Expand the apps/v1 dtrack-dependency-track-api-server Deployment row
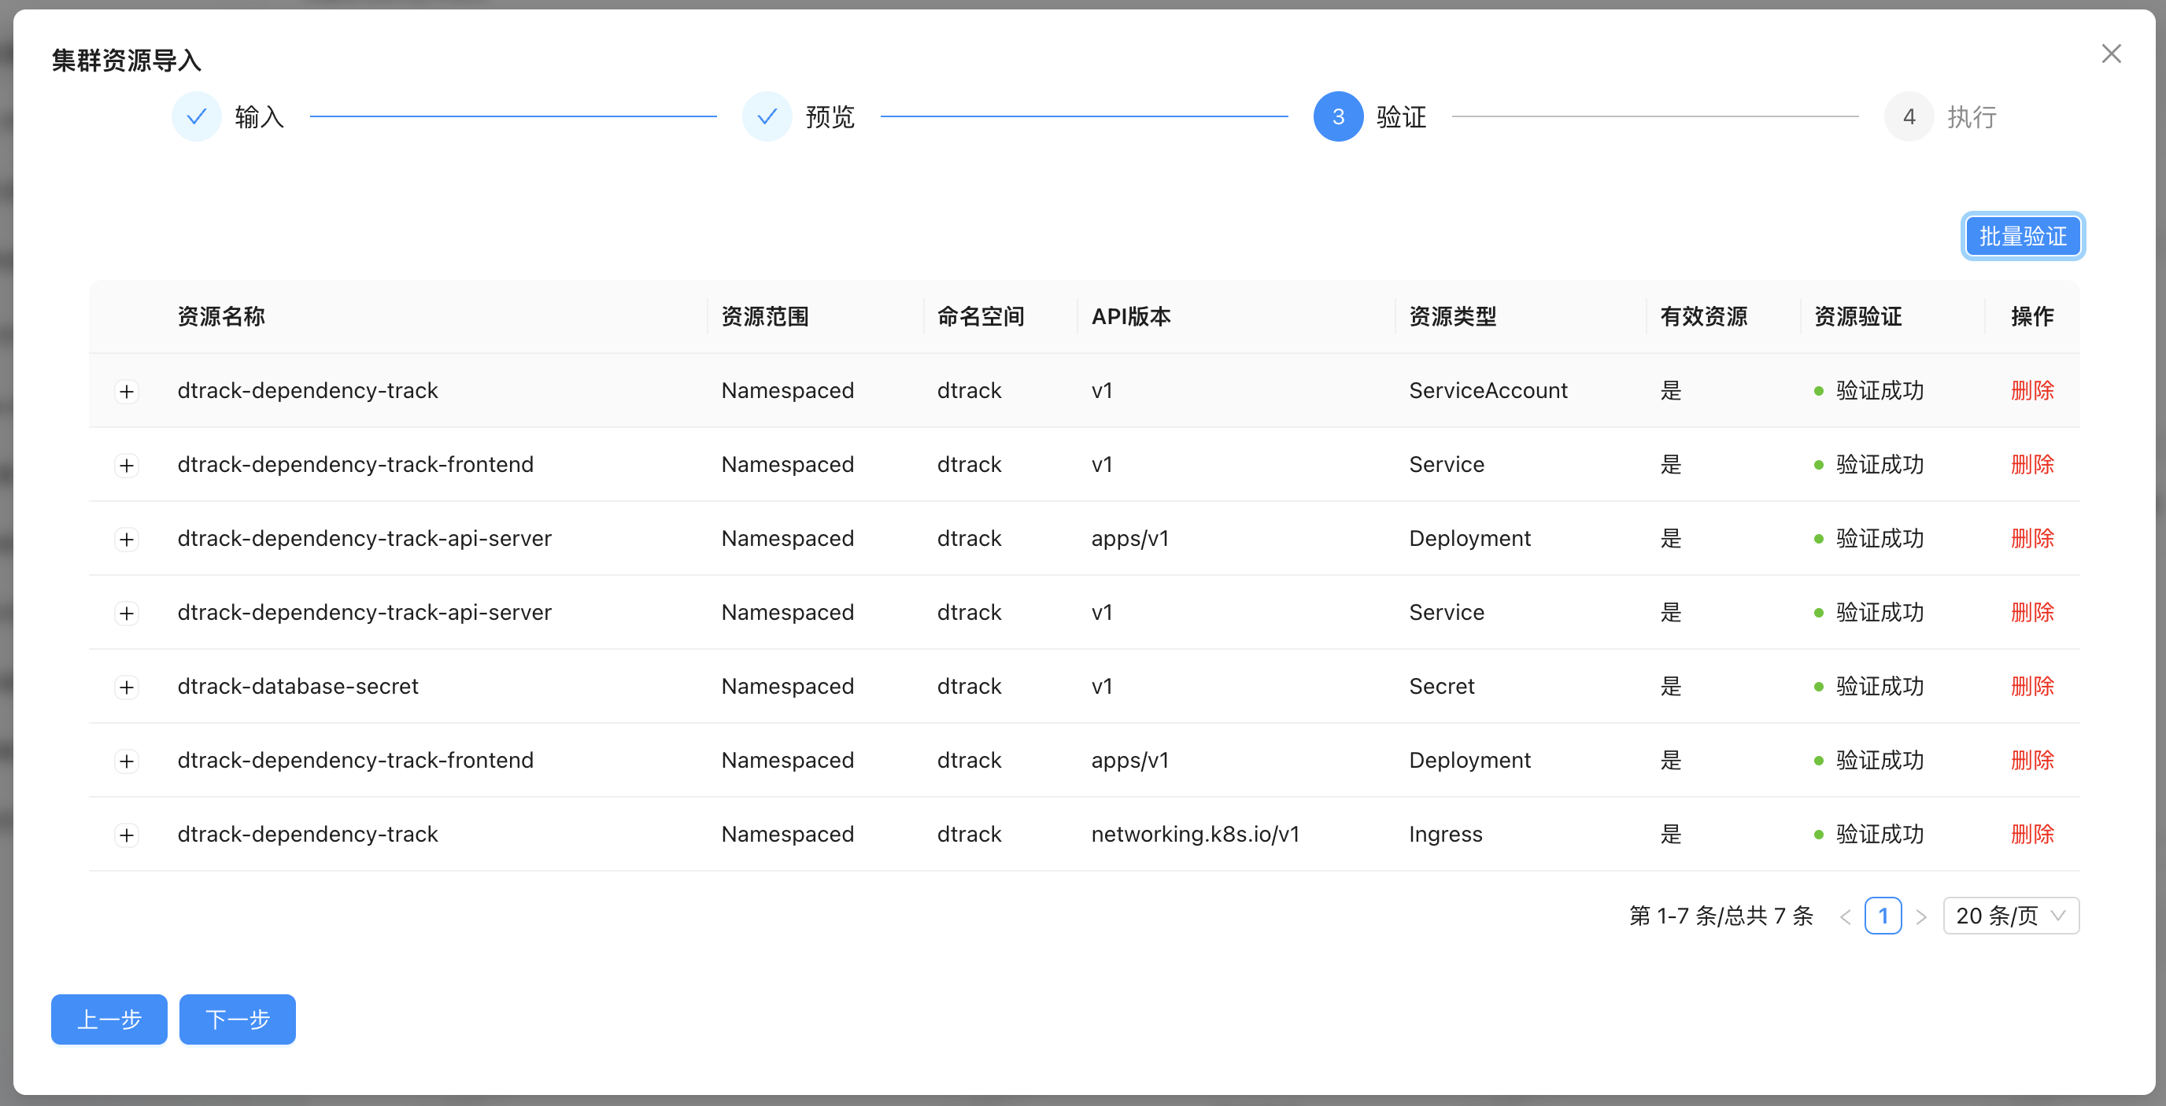 coord(126,540)
